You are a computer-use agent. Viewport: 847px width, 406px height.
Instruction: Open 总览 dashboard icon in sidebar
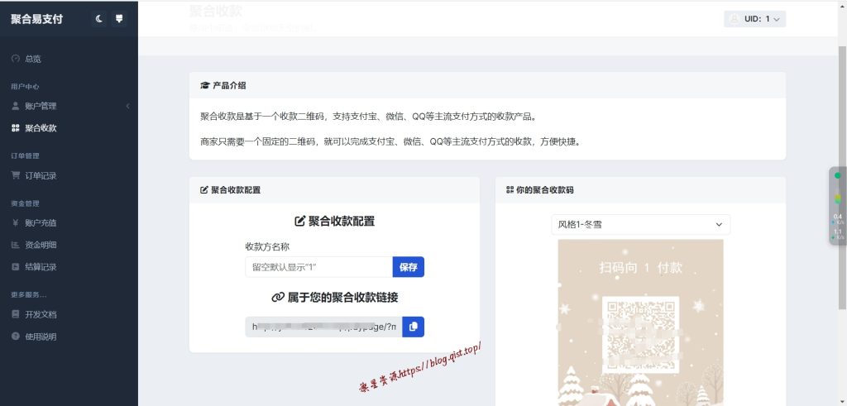(x=15, y=59)
